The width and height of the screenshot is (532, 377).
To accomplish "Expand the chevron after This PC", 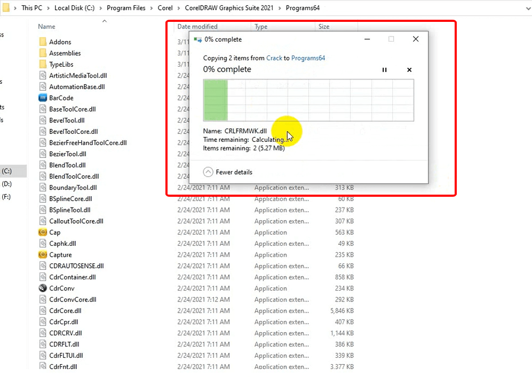I will [49, 8].
